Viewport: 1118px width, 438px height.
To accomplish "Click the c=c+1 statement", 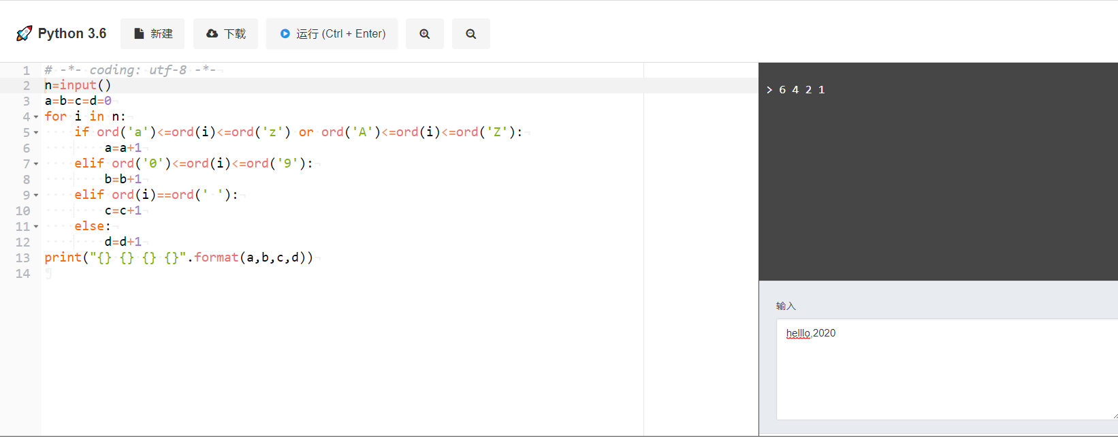I will 123,211.
